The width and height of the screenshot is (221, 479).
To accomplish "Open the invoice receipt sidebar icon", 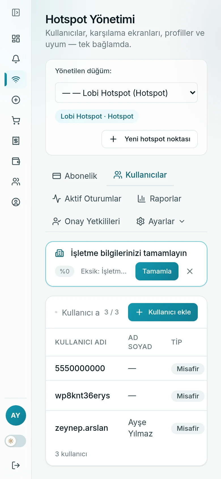I will click(16, 141).
